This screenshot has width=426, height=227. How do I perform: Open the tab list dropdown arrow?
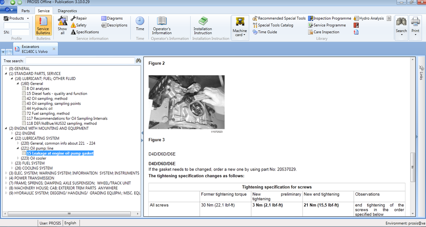point(3,52)
